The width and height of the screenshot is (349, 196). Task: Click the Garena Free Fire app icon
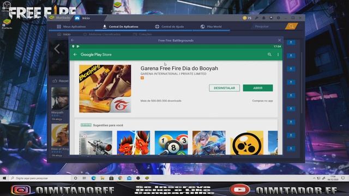(x=105, y=89)
